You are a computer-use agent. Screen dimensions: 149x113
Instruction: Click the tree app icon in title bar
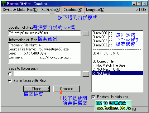click(x=4, y=3)
